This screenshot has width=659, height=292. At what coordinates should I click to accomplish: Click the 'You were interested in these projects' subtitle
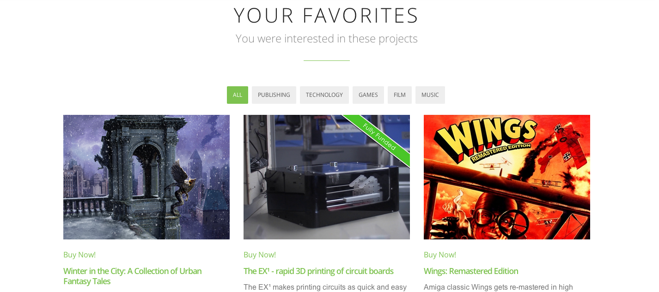point(327,38)
